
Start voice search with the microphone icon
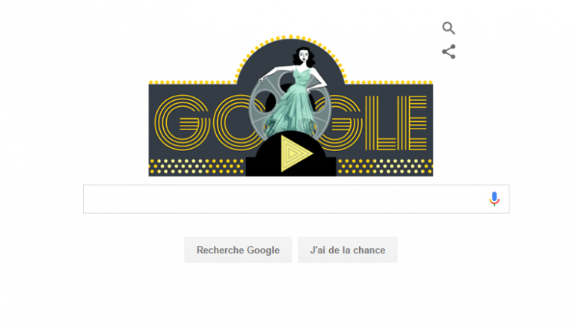coord(494,199)
